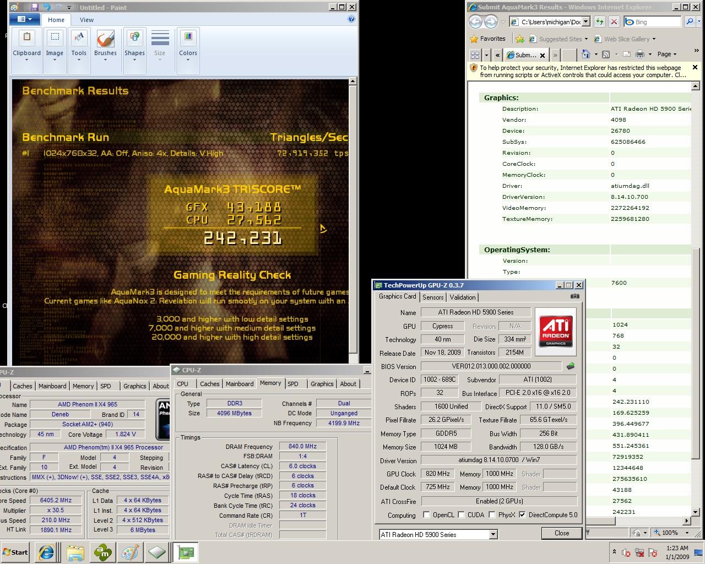Open the Mainboard tab in left CPU-Z window
705x564 pixels.
[x=52, y=386]
